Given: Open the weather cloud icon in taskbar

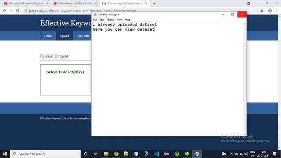Looking at the screenshot, I should (x=224, y=154).
